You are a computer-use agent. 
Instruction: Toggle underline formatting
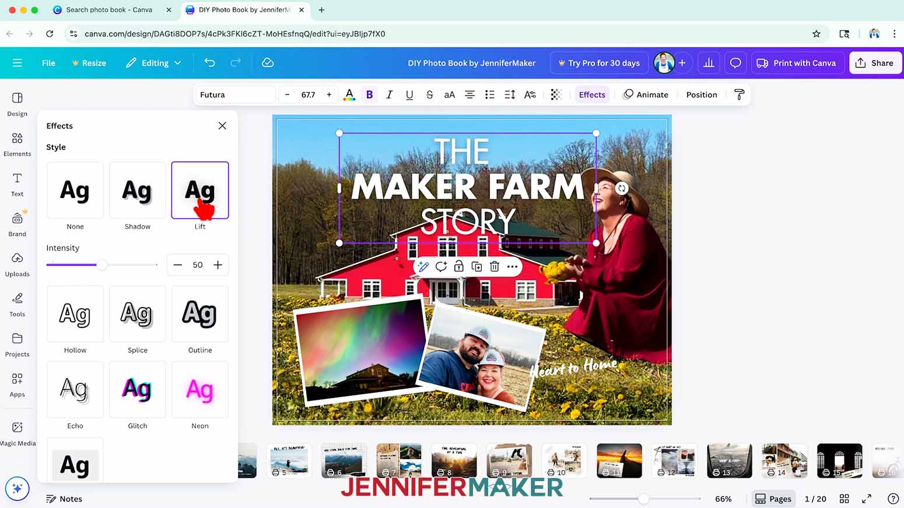(409, 95)
